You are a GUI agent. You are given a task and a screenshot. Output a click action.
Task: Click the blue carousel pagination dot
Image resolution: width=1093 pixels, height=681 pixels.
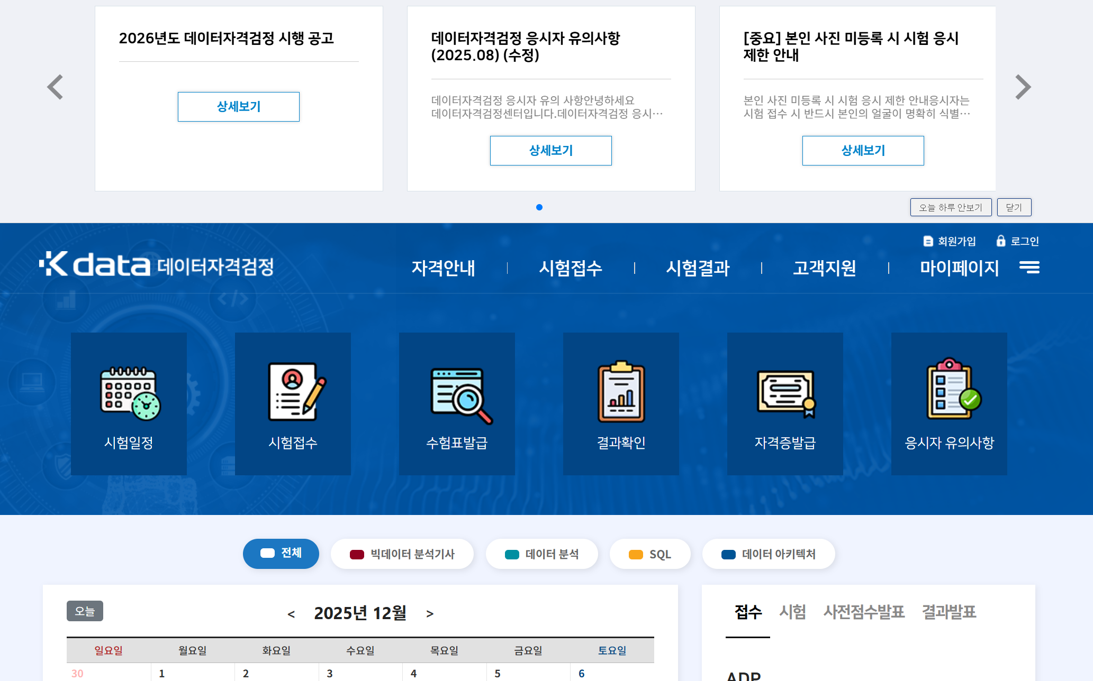tap(539, 207)
